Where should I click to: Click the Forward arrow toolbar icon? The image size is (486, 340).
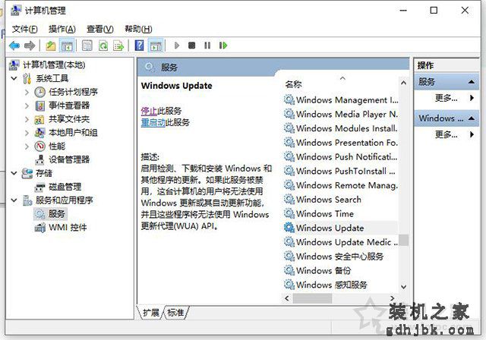(30, 46)
